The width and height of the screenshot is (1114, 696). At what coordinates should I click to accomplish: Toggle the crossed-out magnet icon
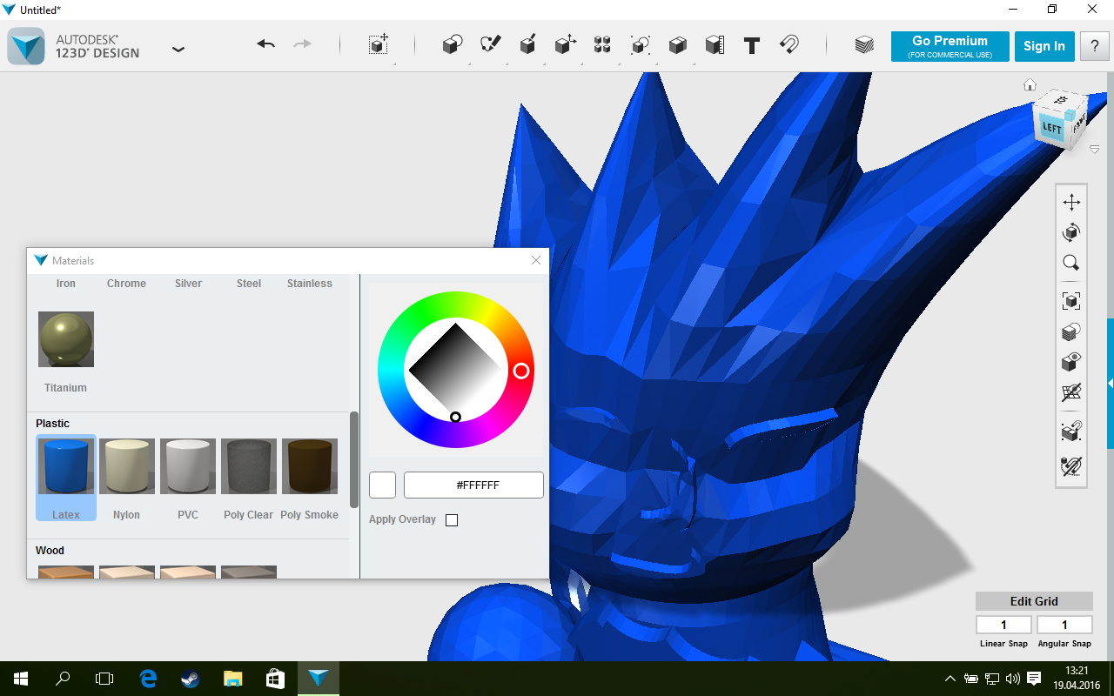[x=1071, y=466]
